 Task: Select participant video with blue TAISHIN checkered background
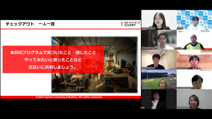(194, 20)
